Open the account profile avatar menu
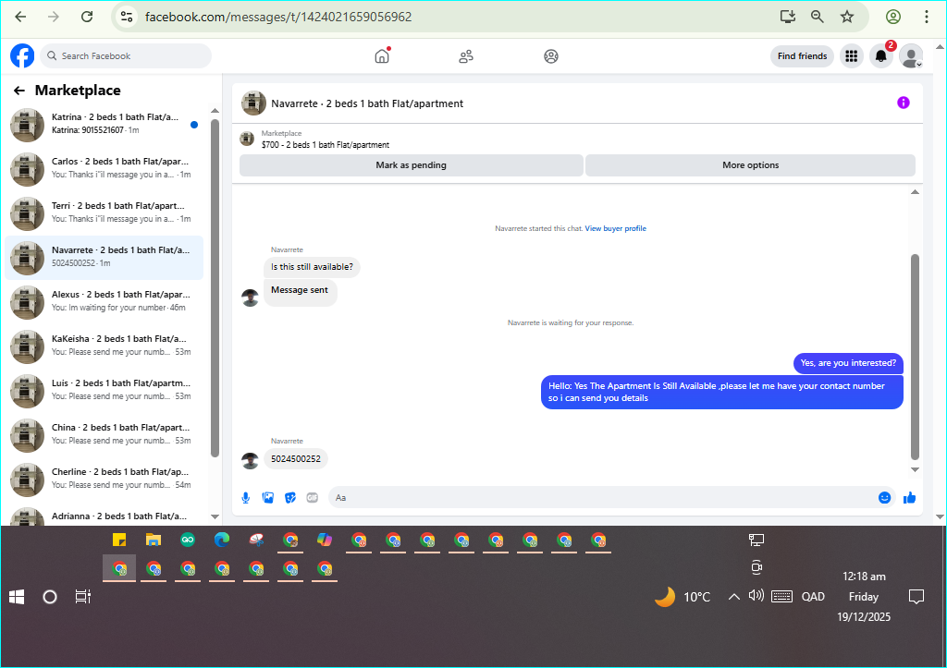 point(911,56)
